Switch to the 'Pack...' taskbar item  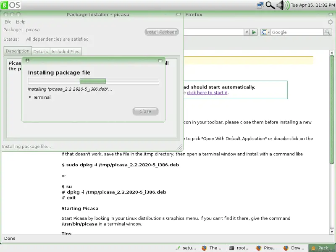pos(322,248)
